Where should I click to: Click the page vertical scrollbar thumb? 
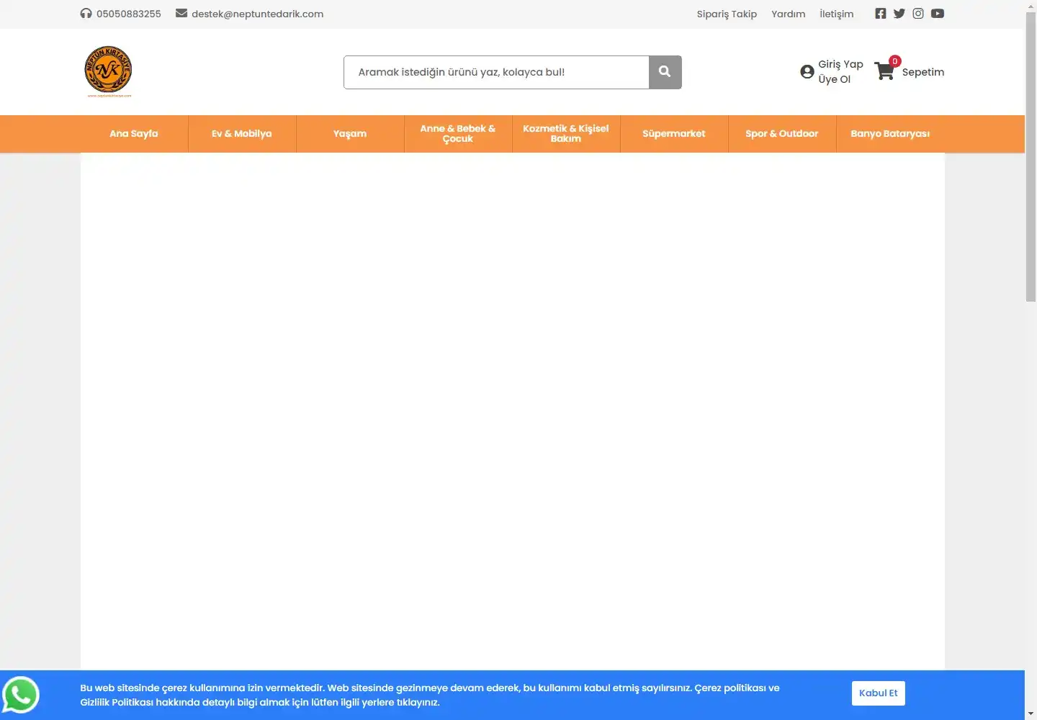coord(1031,157)
